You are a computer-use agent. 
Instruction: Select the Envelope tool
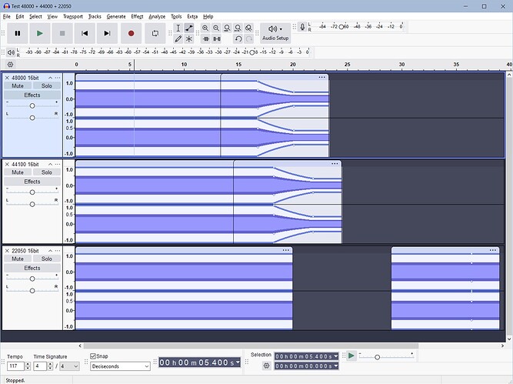(x=189, y=28)
